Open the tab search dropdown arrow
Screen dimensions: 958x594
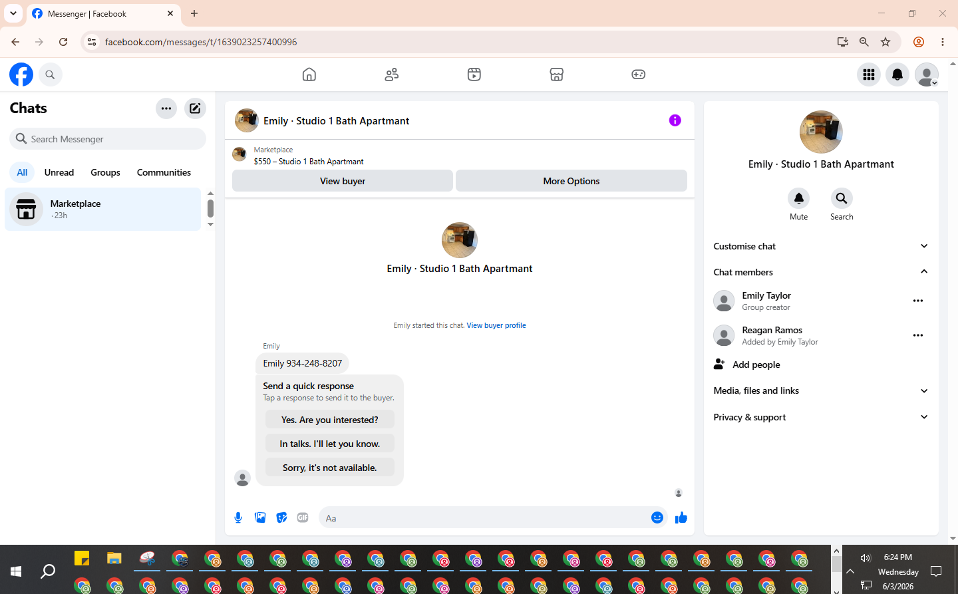[13, 13]
